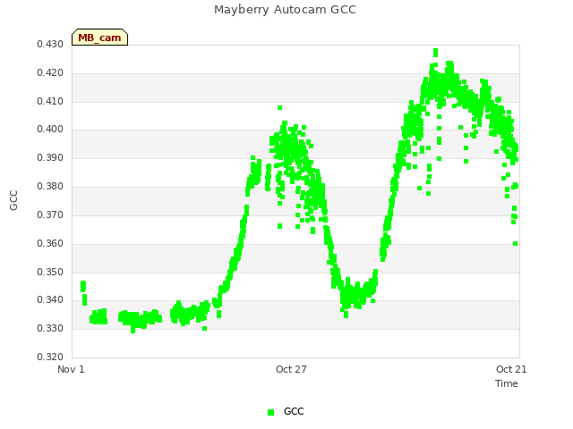
Task: Click the 0.390 y-axis value
Action: [50, 158]
